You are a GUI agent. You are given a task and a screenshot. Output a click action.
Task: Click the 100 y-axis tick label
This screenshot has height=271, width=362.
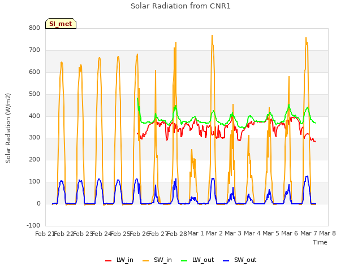[35, 182]
